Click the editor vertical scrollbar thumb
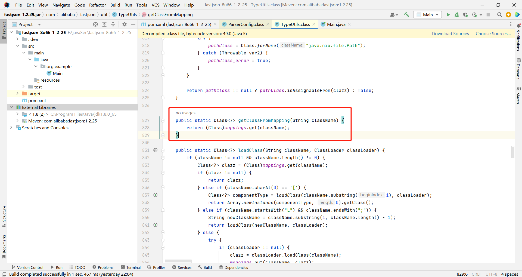 513,152
